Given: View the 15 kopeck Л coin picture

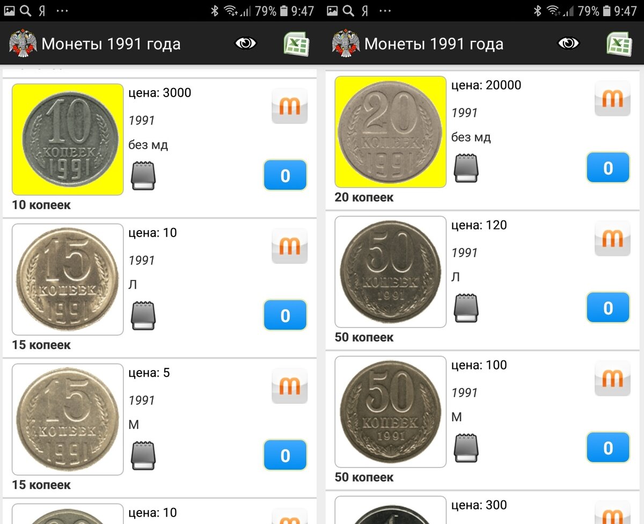Looking at the screenshot, I should coord(68,279).
